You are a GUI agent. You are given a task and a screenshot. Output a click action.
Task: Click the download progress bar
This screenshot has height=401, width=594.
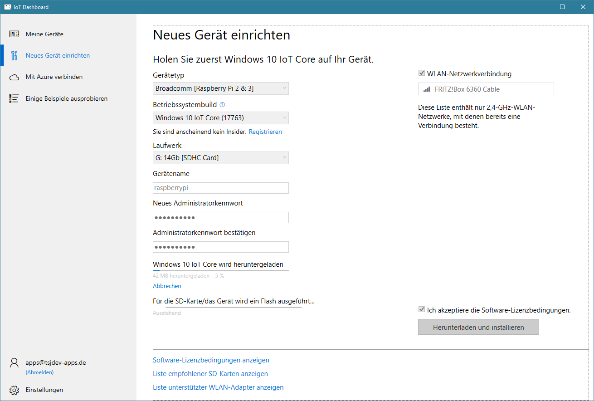tap(221, 270)
